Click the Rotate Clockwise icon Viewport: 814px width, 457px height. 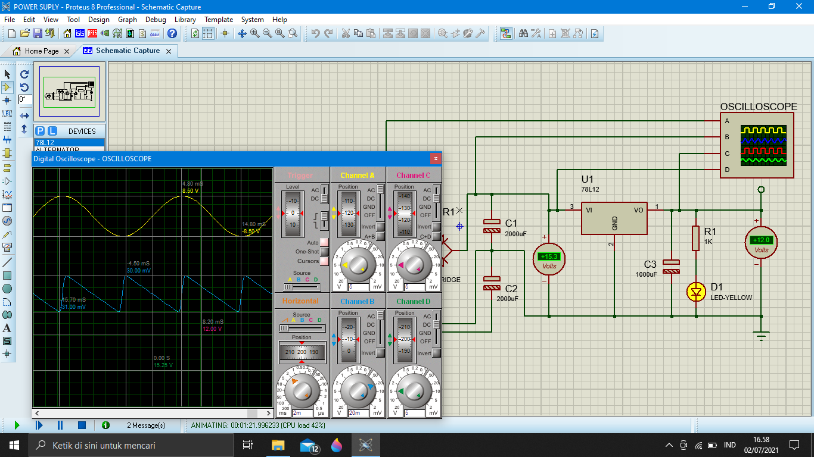pyautogui.click(x=24, y=74)
